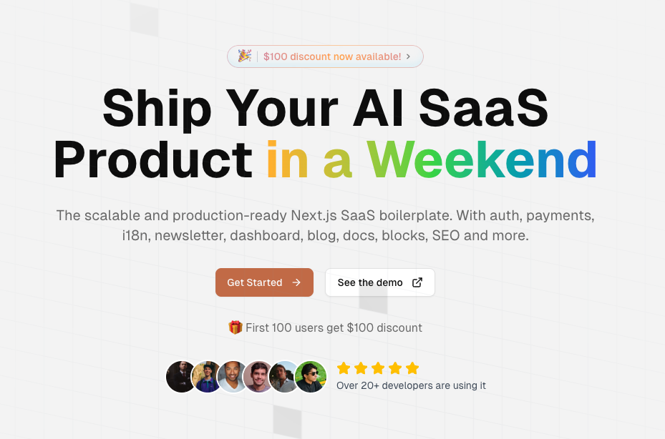Click the "First 100 users get $100 discount" text
This screenshot has width=665, height=439.
[x=334, y=327]
